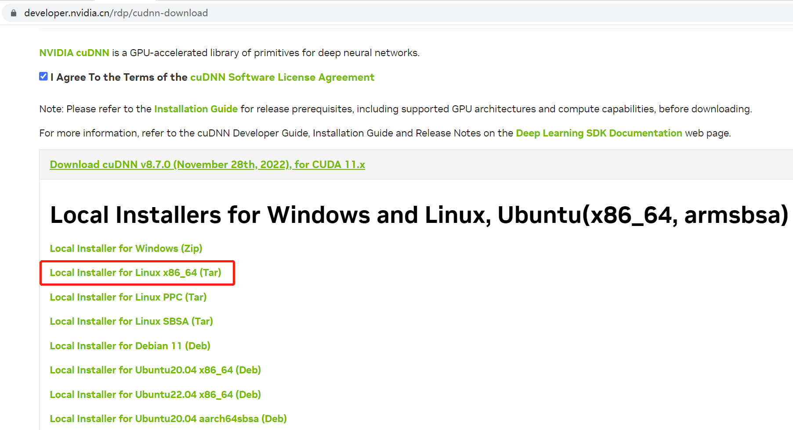Screen dimensions: 793x430
Task: Download Local Installer for Linux SBSA (Tar)
Action: (131, 321)
